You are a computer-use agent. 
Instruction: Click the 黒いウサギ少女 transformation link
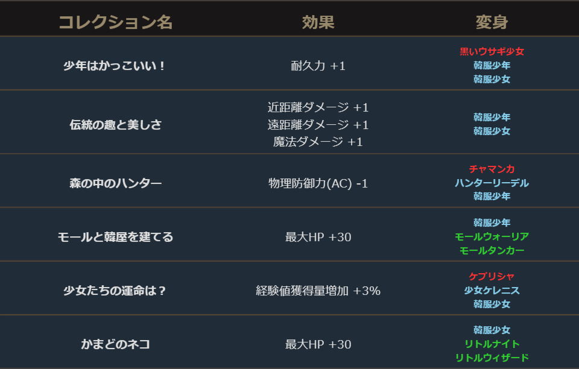pyautogui.click(x=492, y=52)
